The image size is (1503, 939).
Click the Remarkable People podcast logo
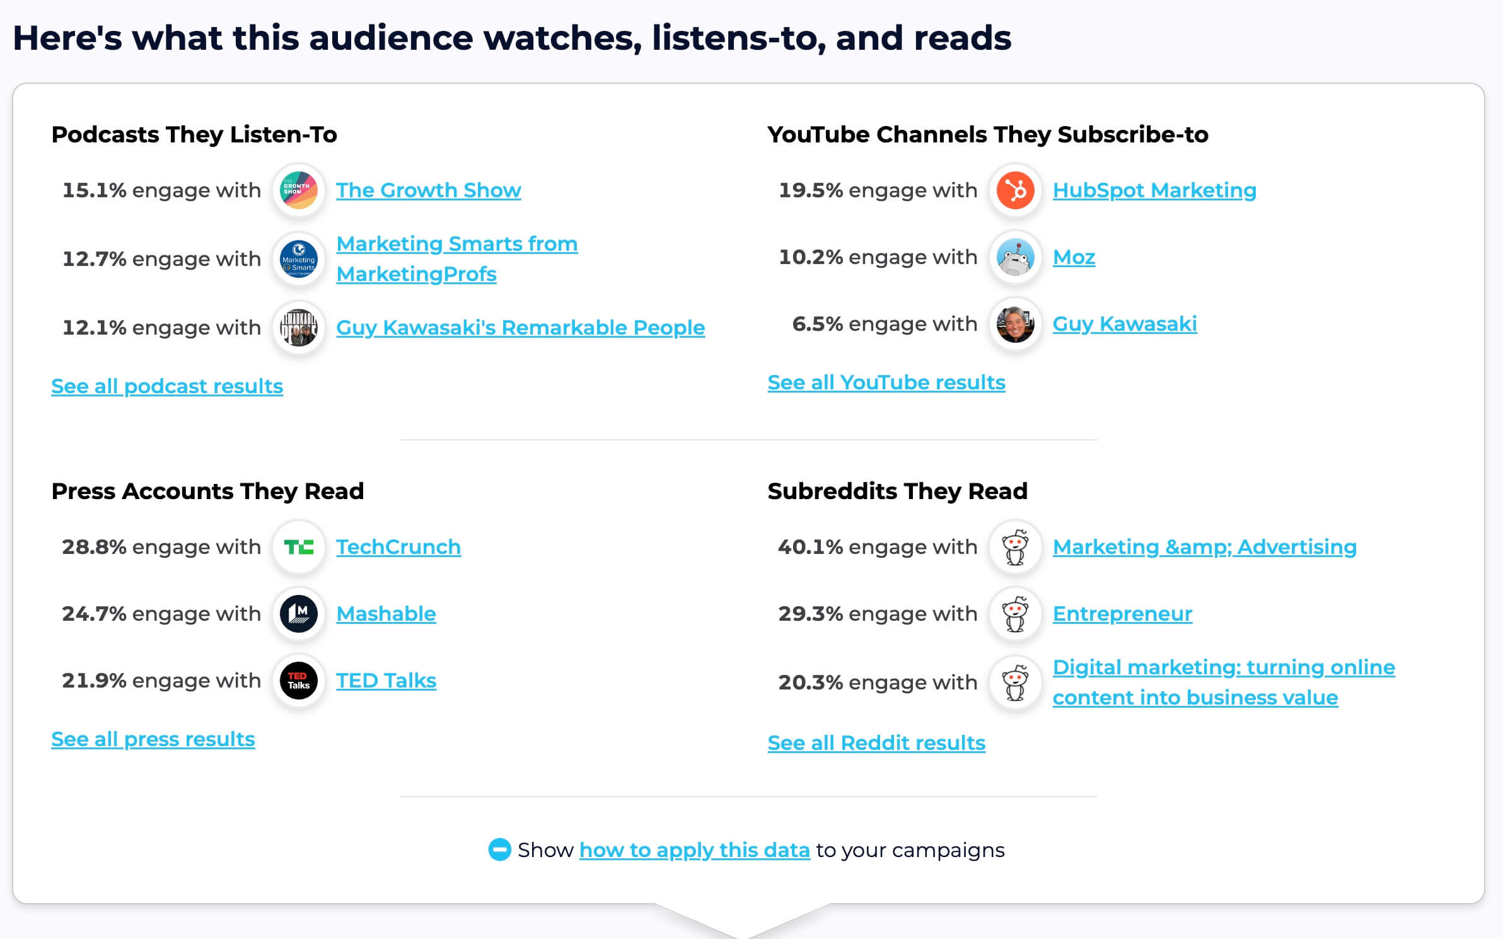299,328
